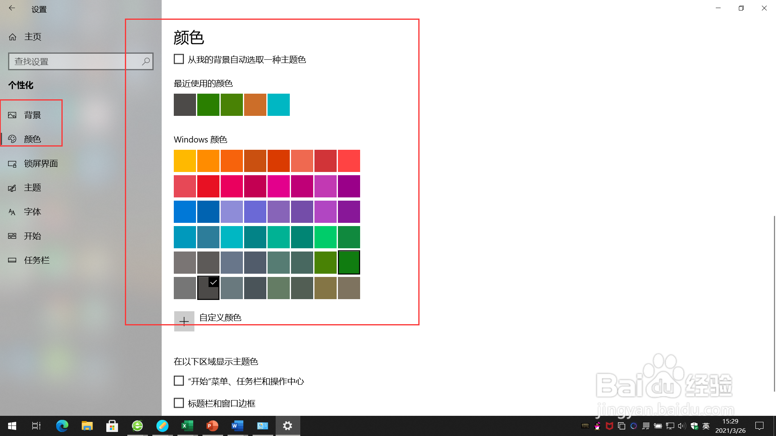Open 锁屏界面 (Lock screen) settings
Screen dimensions: 776x436
point(40,163)
